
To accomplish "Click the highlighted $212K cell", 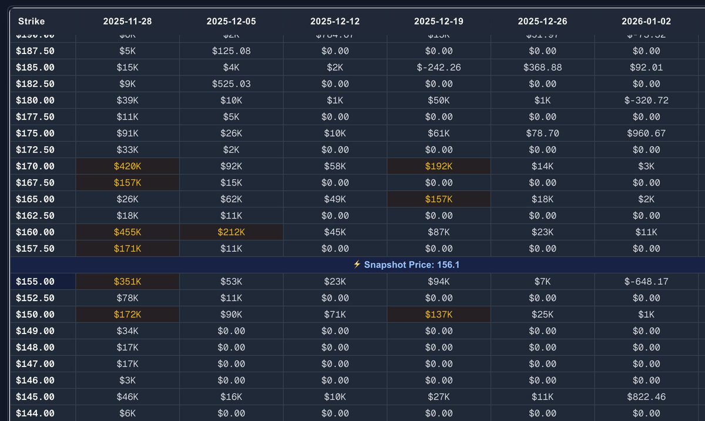I will tap(231, 232).
